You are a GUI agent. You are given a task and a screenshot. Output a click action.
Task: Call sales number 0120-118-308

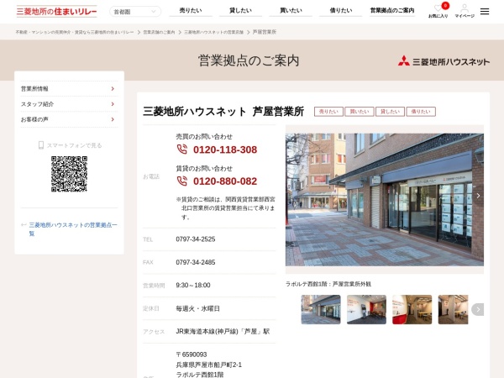coord(225,150)
